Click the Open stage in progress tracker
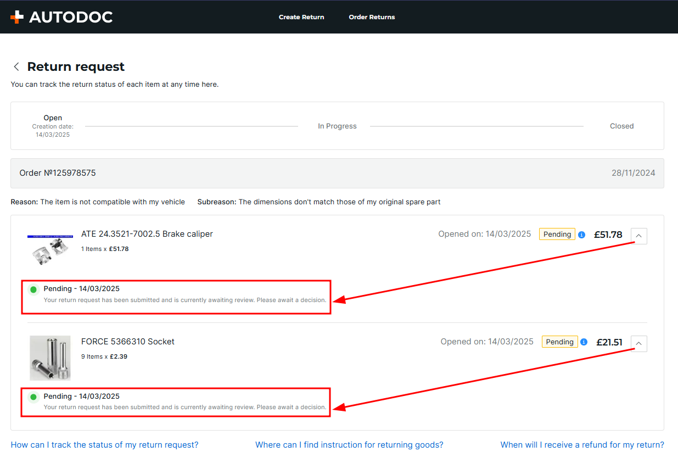 tap(53, 118)
